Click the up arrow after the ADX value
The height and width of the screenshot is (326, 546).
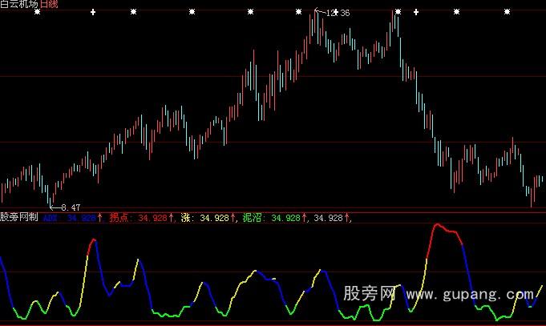(100, 217)
